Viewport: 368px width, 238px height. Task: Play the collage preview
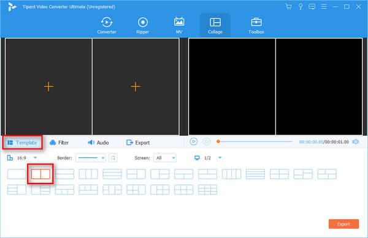(194, 141)
